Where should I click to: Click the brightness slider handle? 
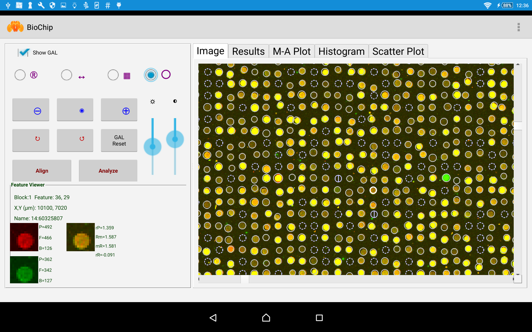152,147
